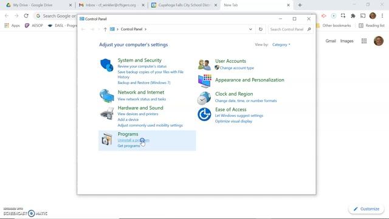Switch to Cuyahoga Falls City School District tab
This screenshot has height=219, width=389.
(x=184, y=5)
